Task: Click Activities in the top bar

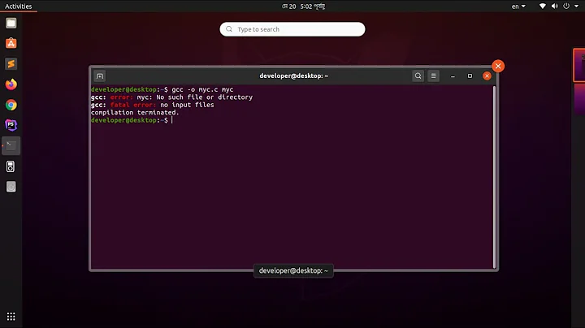Action: tap(18, 6)
